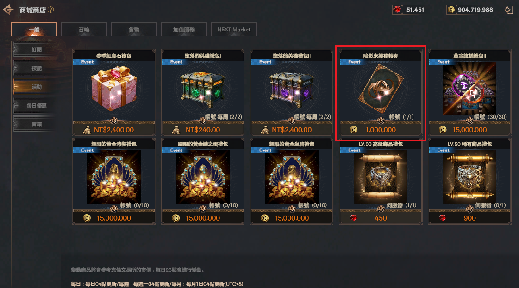Select the 每日優惠 sidebar category
The height and width of the screenshot is (288, 519).
pyautogui.click(x=37, y=106)
